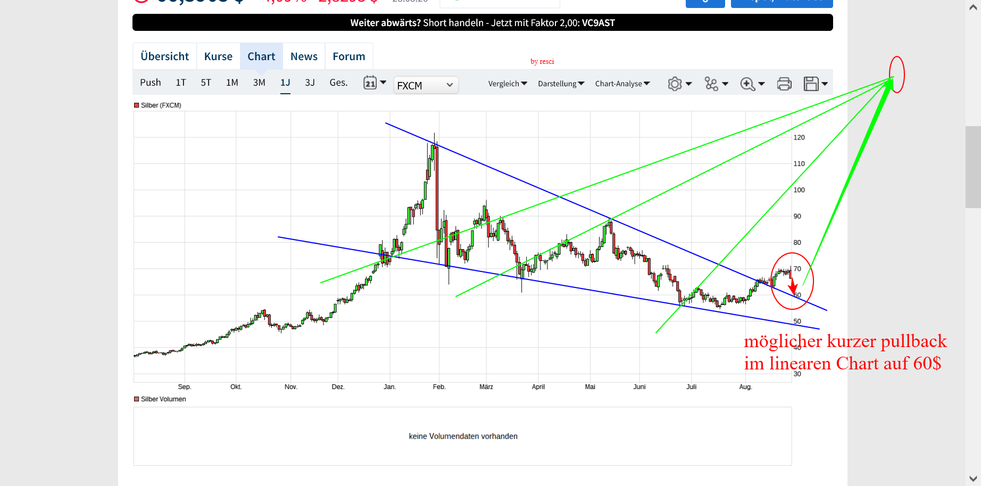This screenshot has width=981, height=486.
Task: Click the 'Sep.' month label on the axis
Action: click(185, 387)
